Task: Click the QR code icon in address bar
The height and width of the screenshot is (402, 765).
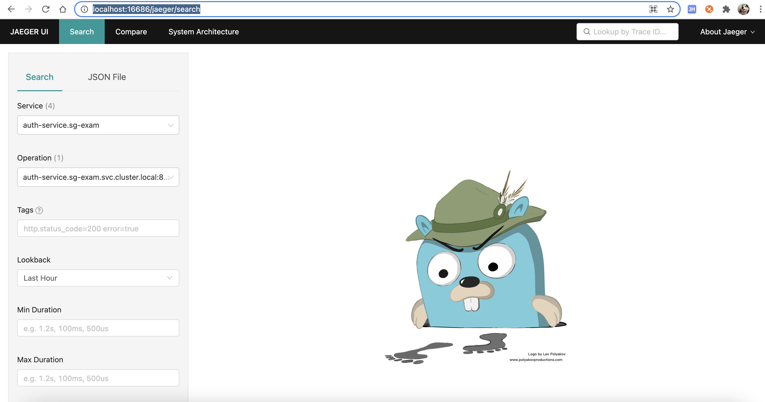Action: (x=653, y=9)
